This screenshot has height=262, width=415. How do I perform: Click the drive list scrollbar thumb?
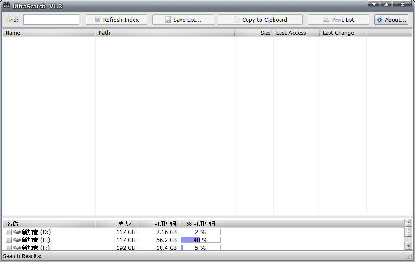tap(408, 232)
